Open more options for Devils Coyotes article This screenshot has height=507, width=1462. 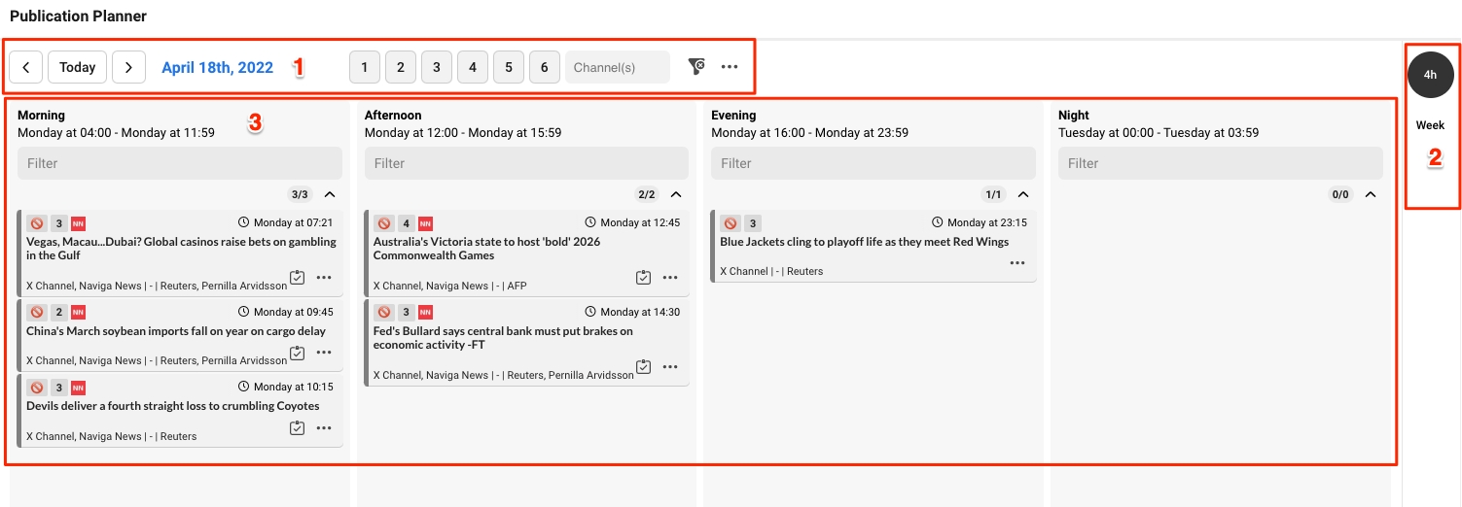pos(324,428)
